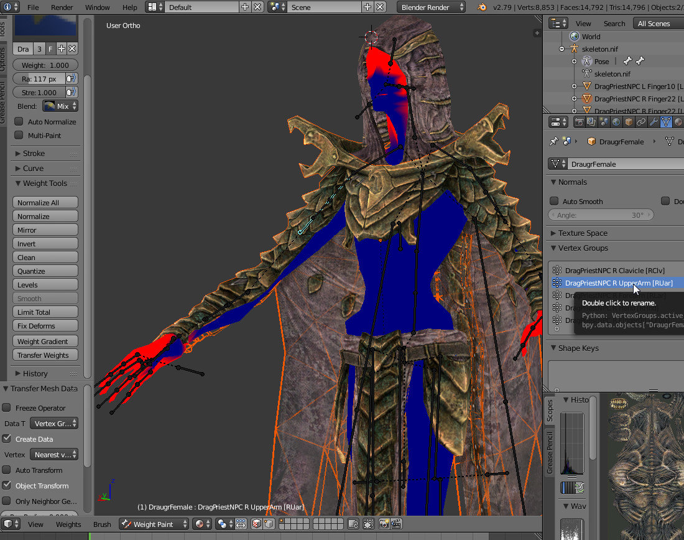Click the OpenGL render image camera icon
The image size is (684, 540).
(x=384, y=524)
